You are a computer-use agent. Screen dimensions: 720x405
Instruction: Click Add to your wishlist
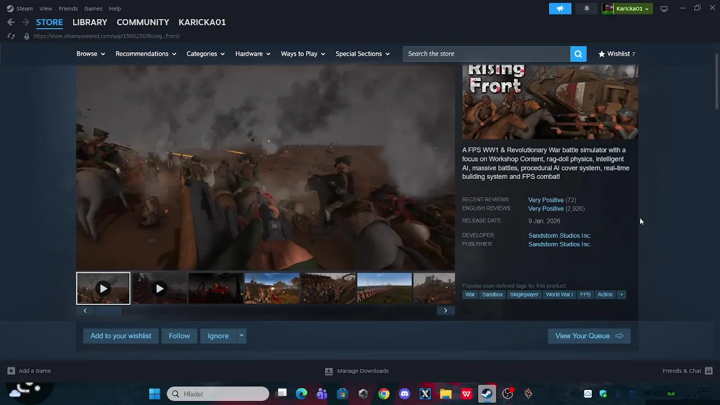point(121,336)
